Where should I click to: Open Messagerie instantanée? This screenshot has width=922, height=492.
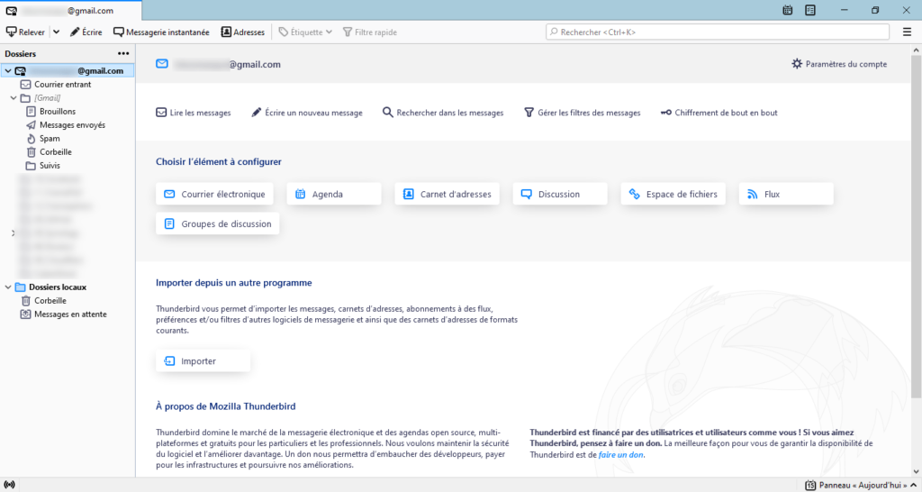pyautogui.click(x=161, y=32)
